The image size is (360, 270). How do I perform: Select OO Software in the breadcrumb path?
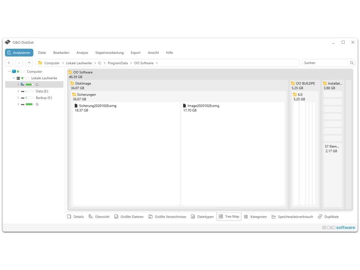pos(144,63)
